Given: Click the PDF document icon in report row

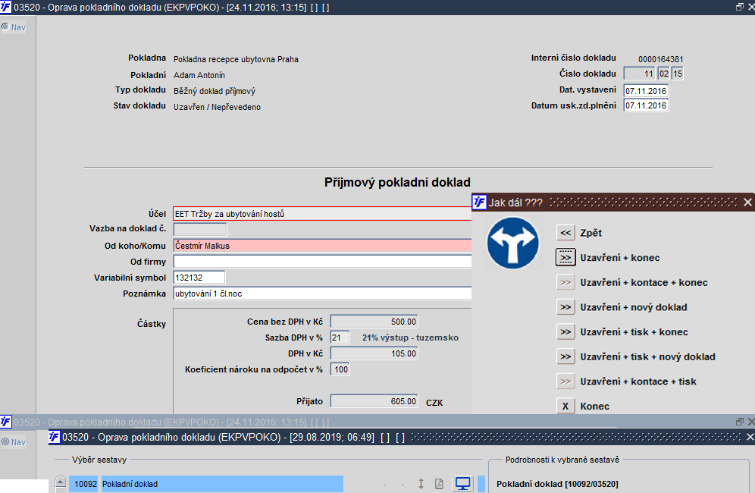Looking at the screenshot, I should point(439,483).
